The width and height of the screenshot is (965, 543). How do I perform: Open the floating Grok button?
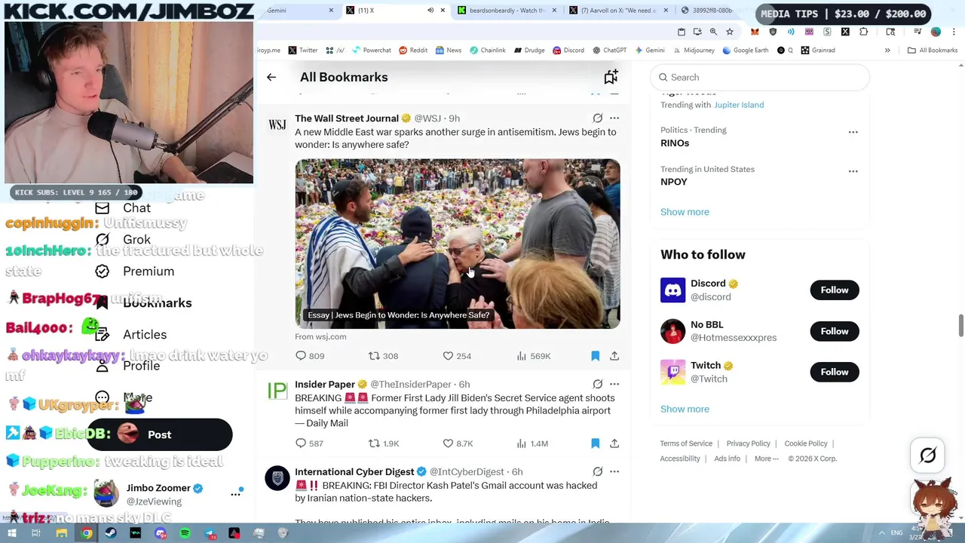click(x=928, y=456)
